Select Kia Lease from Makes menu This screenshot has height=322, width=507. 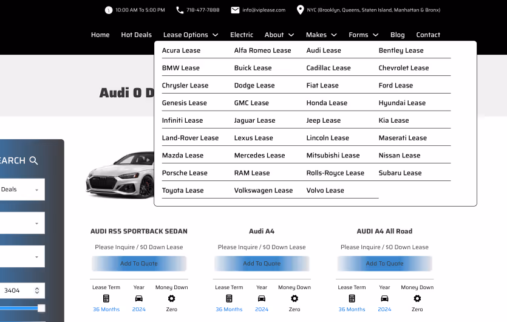click(x=393, y=120)
